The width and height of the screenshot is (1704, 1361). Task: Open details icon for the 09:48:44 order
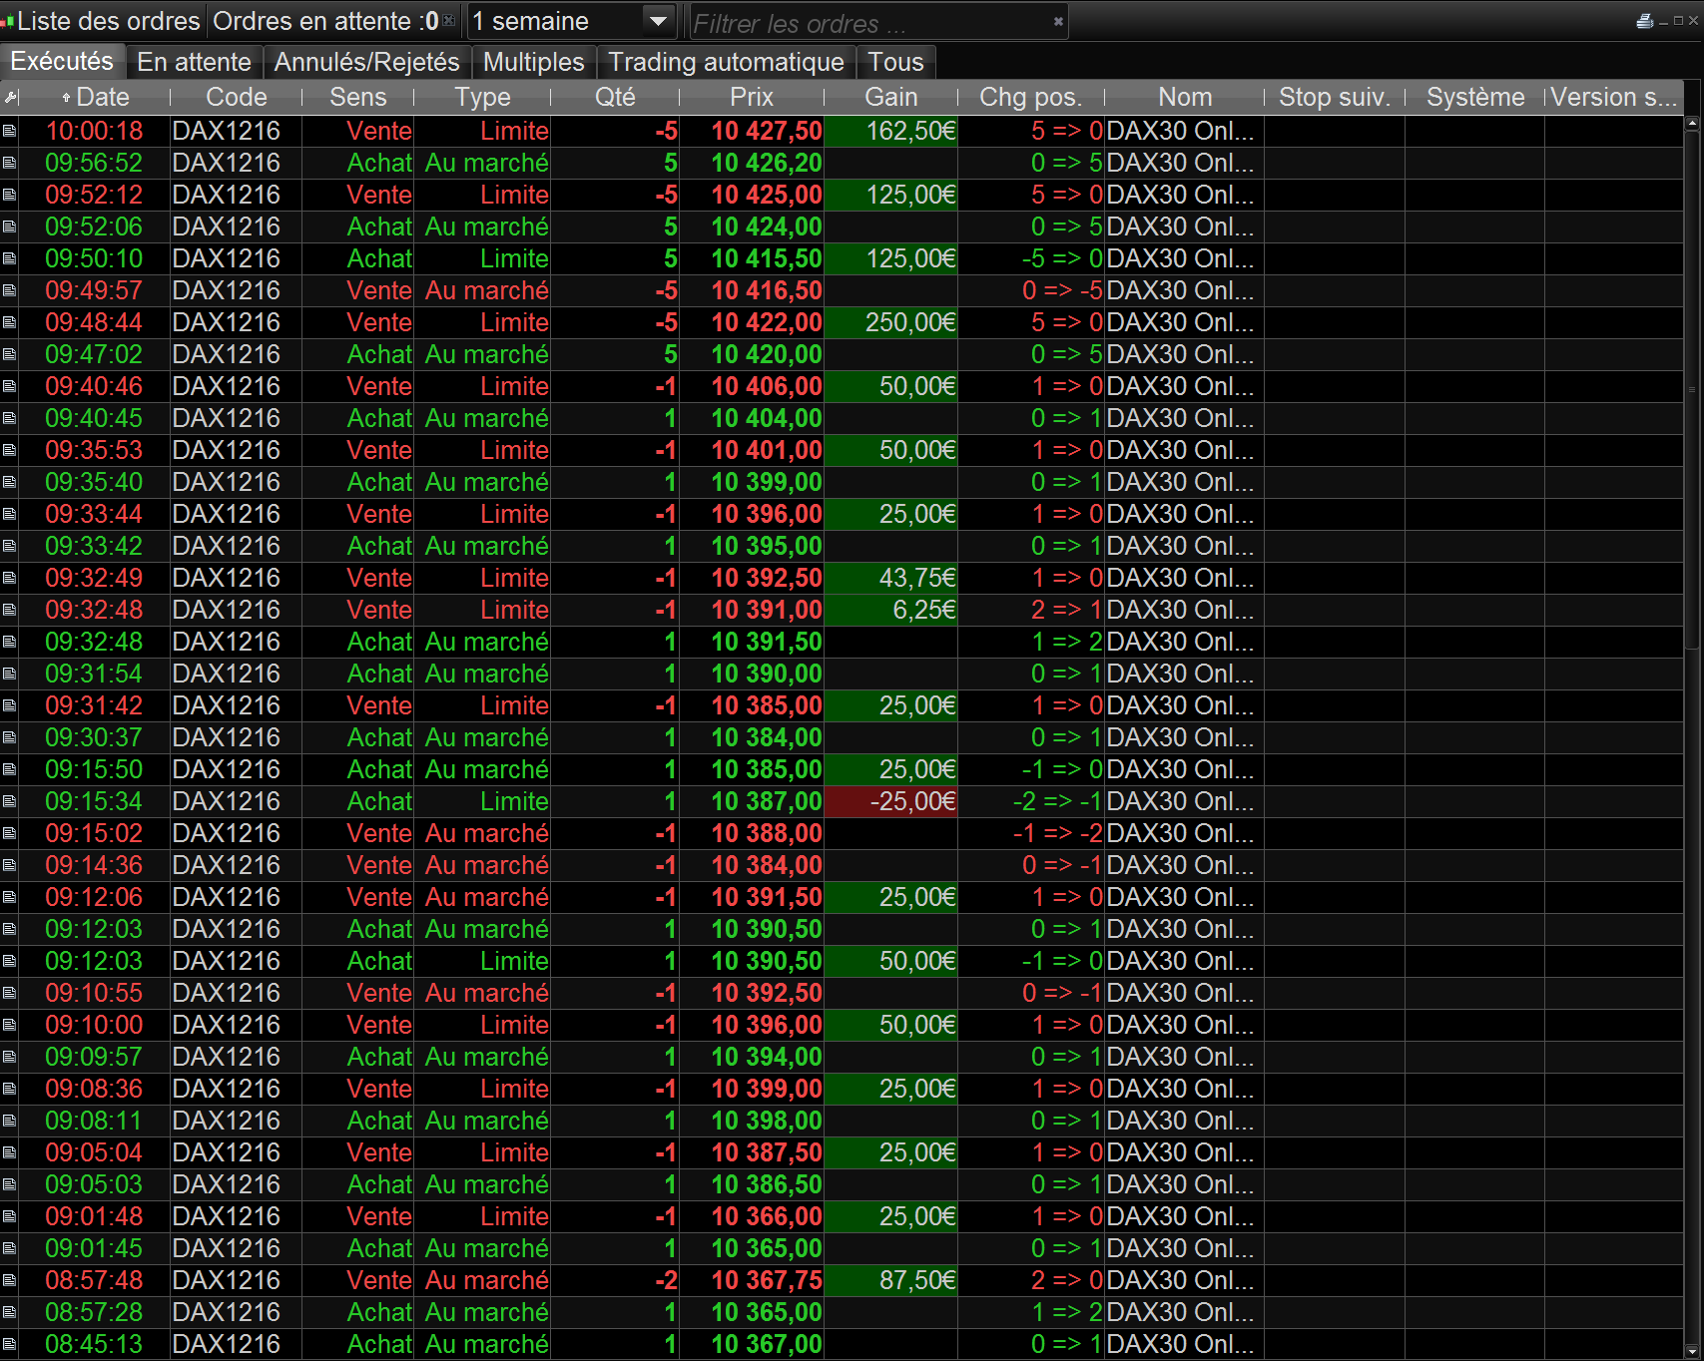click(x=9, y=322)
